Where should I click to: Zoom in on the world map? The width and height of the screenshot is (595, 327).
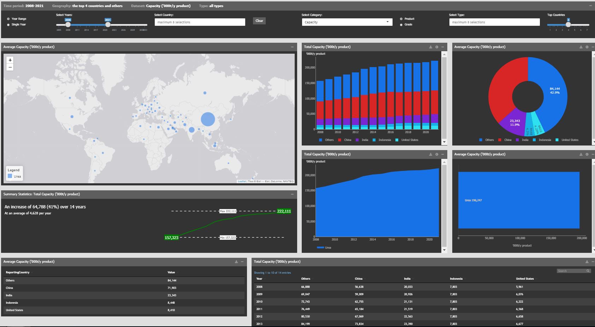pyautogui.click(x=10, y=60)
